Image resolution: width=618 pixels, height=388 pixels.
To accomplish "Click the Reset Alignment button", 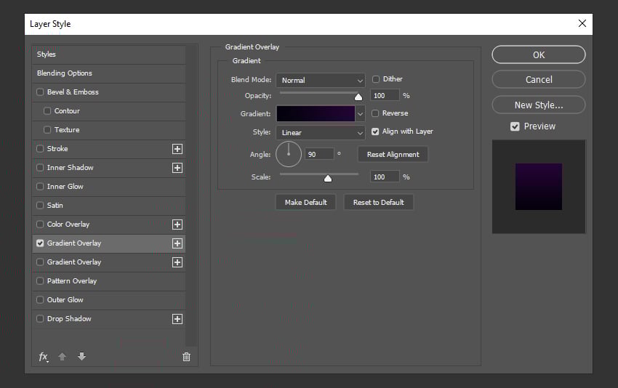I will [x=393, y=155].
